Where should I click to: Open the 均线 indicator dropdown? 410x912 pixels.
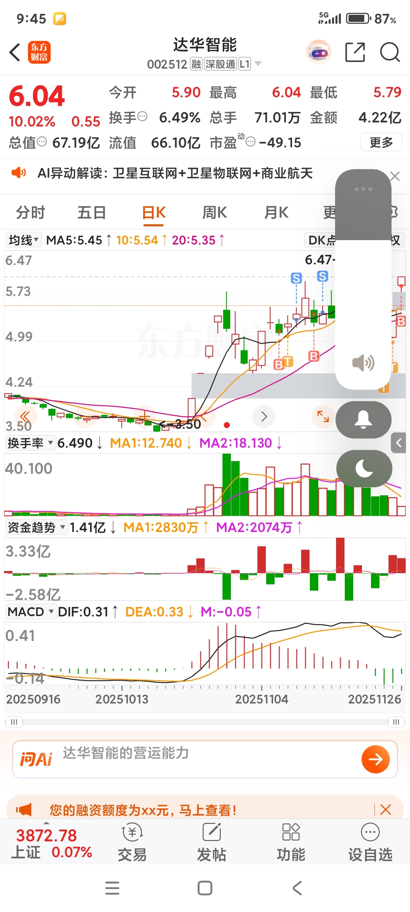23,240
